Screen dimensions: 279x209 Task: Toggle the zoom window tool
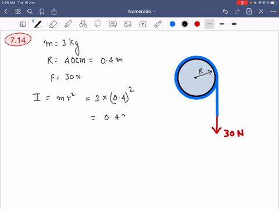[x=23, y=24]
